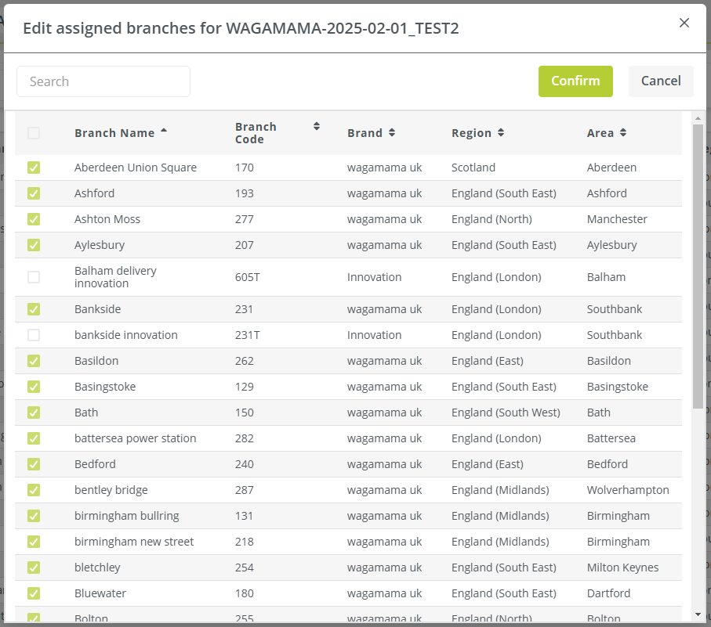Screen dimensions: 711x627
Task: Sort by Branch Name column arrow
Action: click(x=164, y=132)
